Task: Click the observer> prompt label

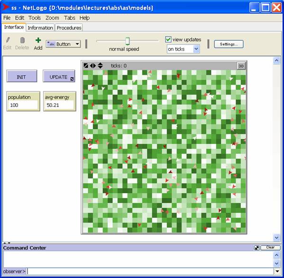Action: 14,271
